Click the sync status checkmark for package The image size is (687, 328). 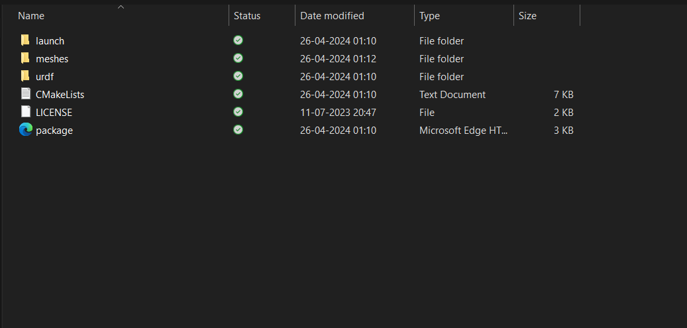coord(238,130)
